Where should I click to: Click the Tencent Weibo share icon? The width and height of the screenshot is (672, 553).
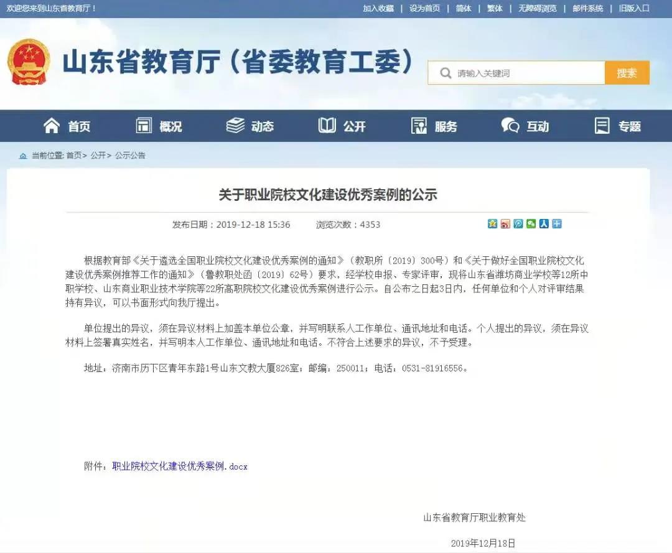click(518, 224)
